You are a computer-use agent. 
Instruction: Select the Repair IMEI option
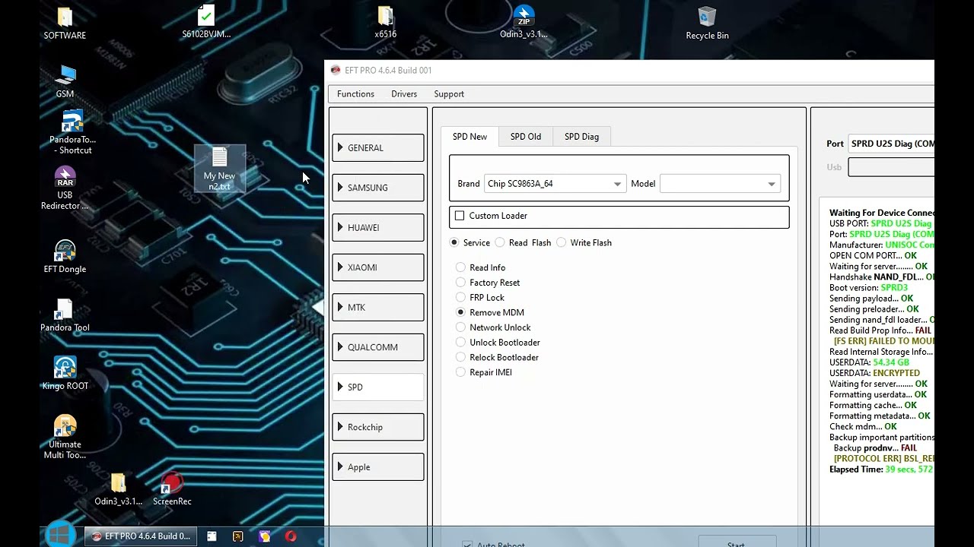pos(460,372)
